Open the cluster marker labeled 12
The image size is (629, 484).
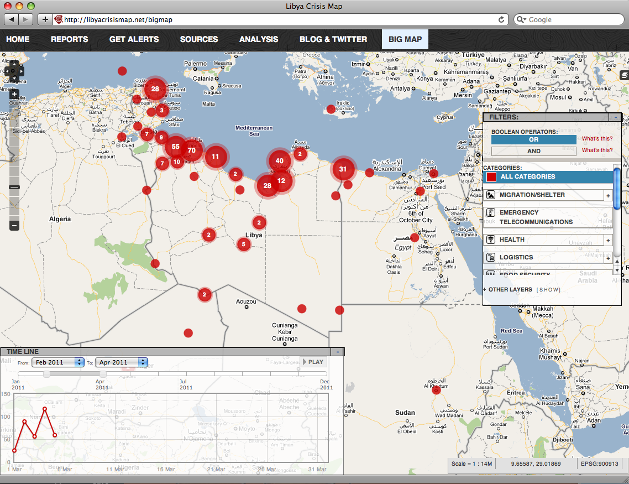(281, 180)
